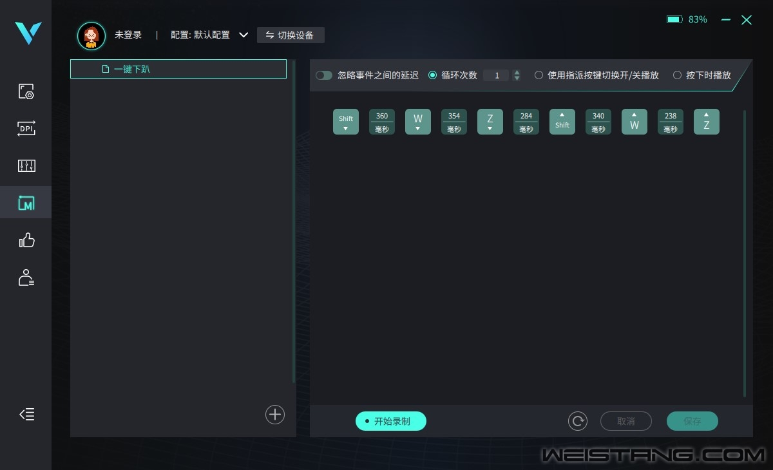Viewport: 773px width, 470px height.
Task: Expand the 默认配置 profile dropdown
Action: tap(243, 35)
